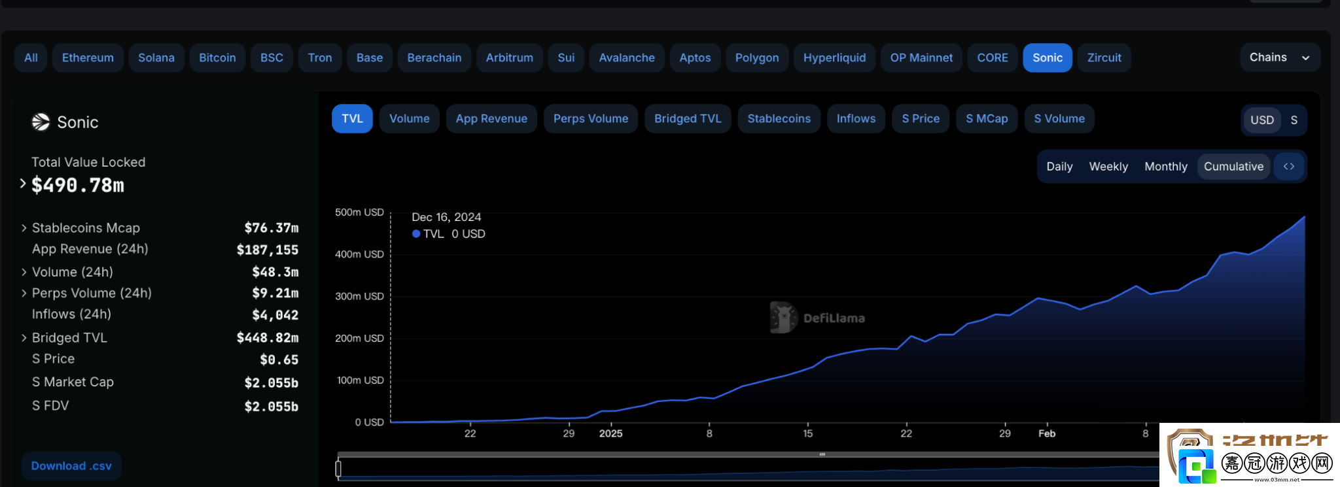The image size is (1340, 487).
Task: Toggle Bridged TVL chart series
Action: 688,119
